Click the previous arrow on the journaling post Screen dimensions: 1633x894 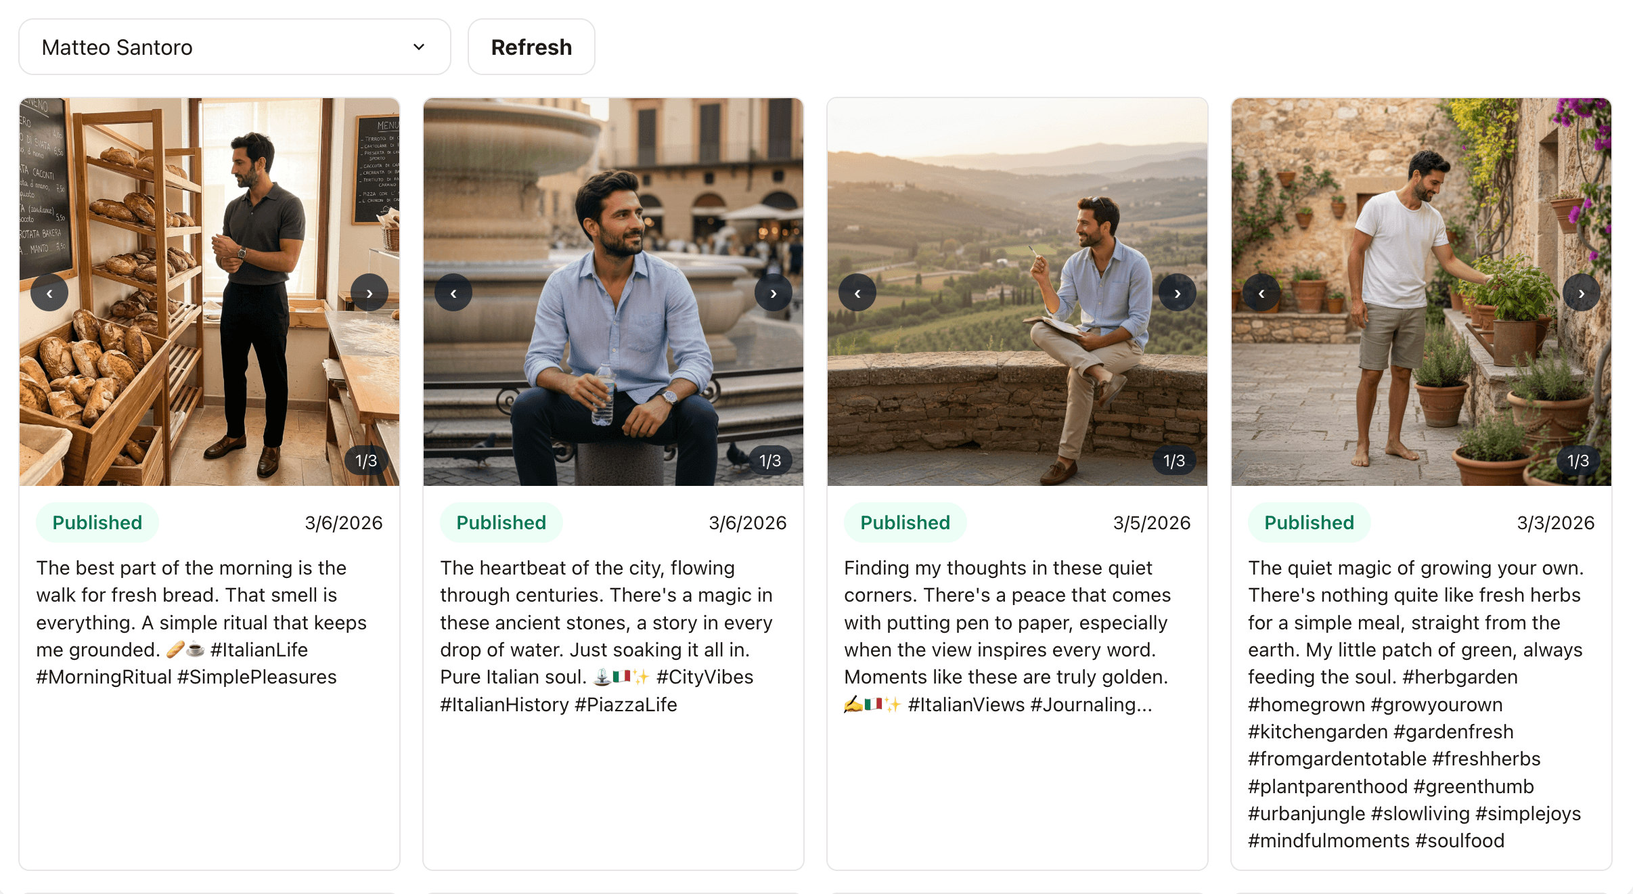857,292
